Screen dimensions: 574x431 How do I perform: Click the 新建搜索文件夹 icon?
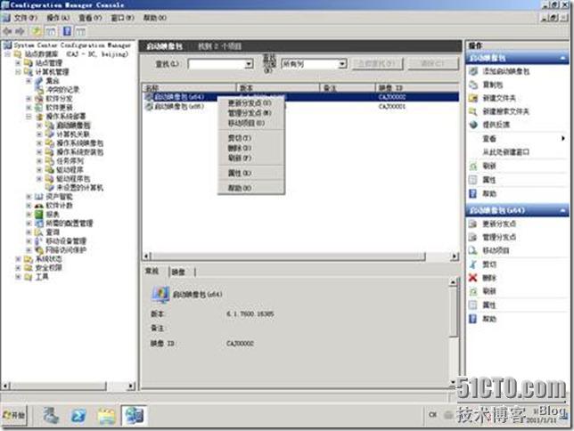point(473,111)
